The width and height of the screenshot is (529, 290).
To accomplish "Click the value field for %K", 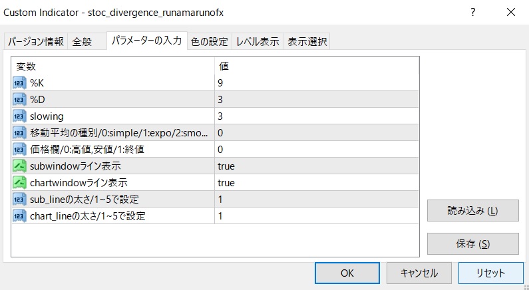I will (316, 83).
